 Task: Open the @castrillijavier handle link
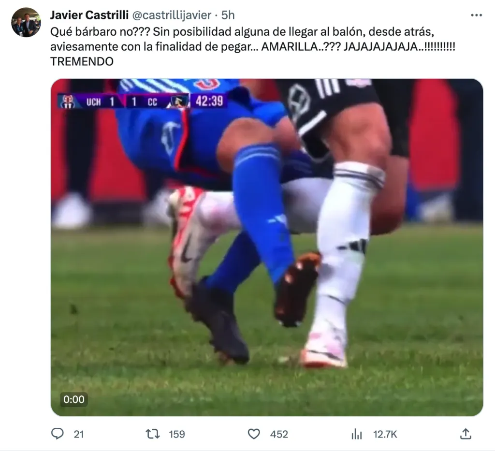tap(172, 15)
